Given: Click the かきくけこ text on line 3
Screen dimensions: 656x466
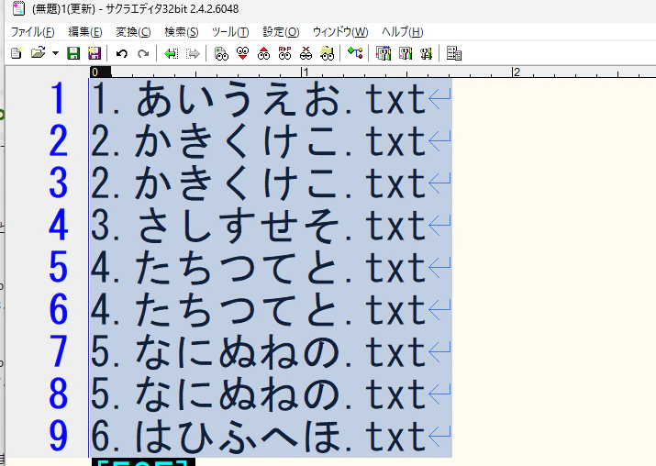Looking at the screenshot, I should 237,183.
